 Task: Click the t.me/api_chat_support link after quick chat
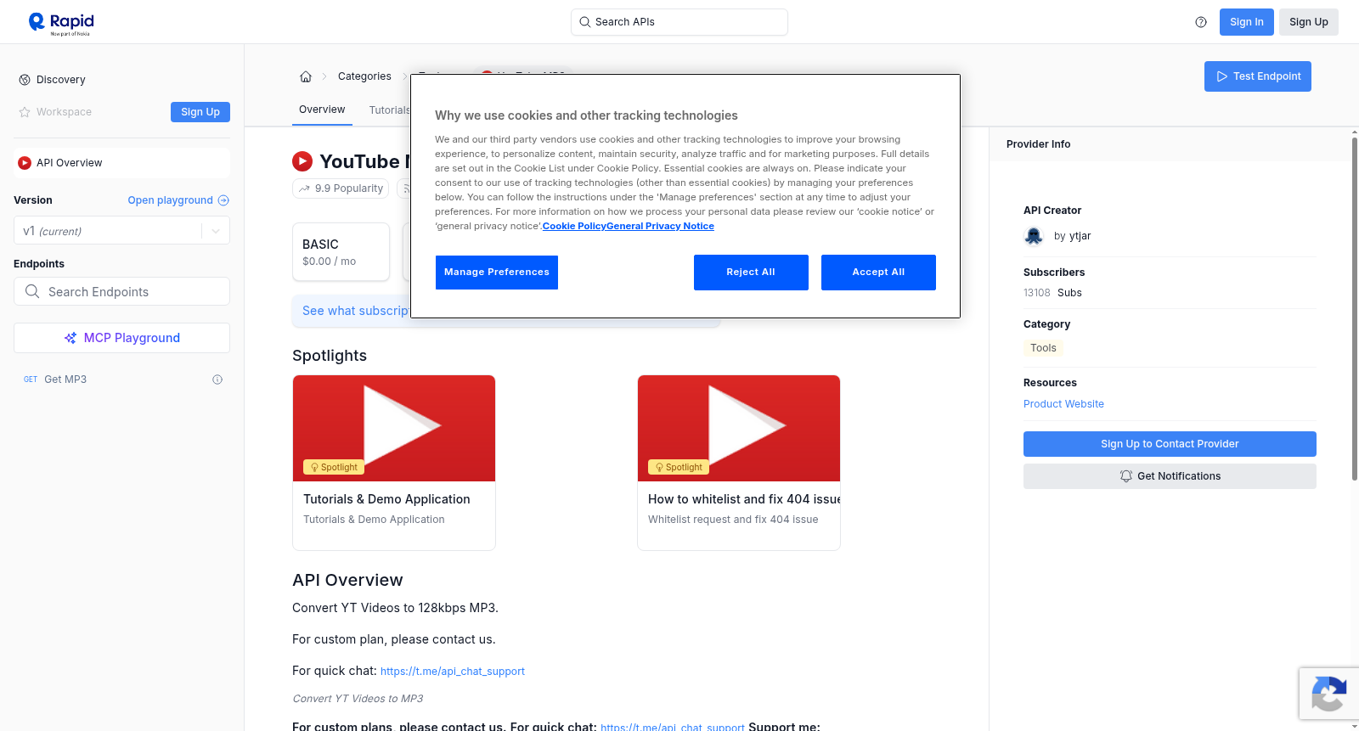tap(453, 672)
